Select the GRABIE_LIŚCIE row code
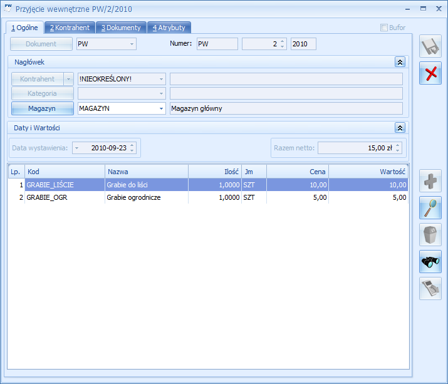Screen dimensions: 448x384 click(65, 185)
